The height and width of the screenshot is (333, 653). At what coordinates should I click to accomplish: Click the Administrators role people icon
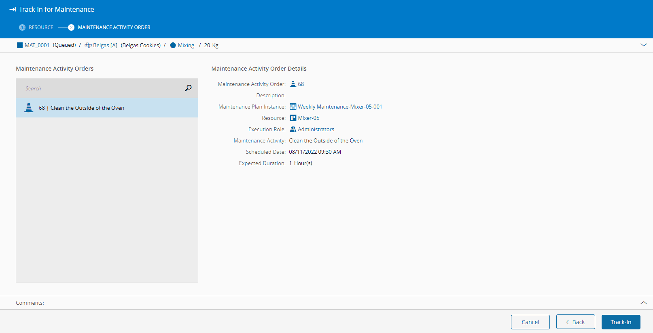(293, 129)
